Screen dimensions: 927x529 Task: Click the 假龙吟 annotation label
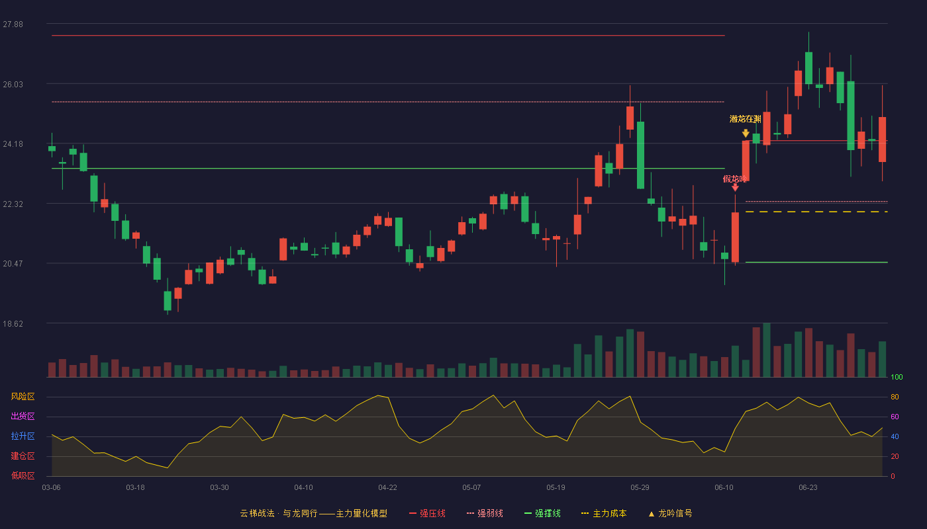tap(735, 179)
